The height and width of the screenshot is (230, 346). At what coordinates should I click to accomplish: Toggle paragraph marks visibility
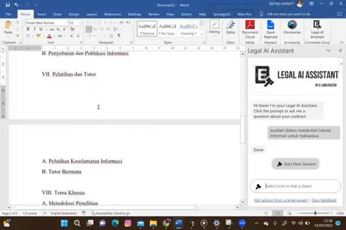coord(119,36)
